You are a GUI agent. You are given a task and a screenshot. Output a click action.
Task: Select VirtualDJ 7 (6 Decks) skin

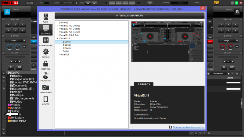[70, 32]
